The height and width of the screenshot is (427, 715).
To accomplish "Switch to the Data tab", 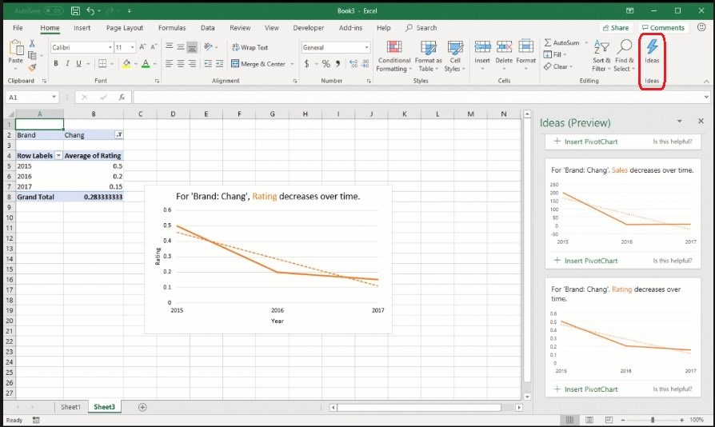I will pyautogui.click(x=207, y=28).
